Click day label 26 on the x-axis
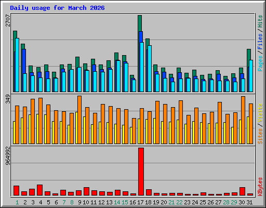This screenshot has height=208, width=266. pos(210,202)
